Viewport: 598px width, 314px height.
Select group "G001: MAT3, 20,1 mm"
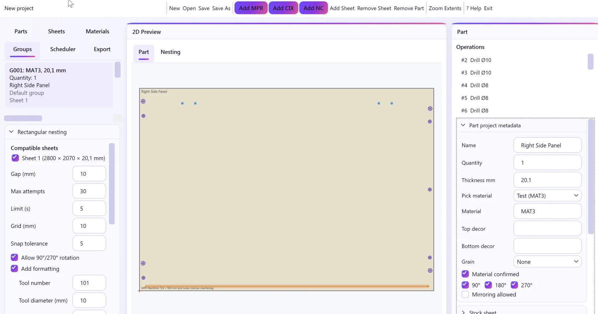coord(59,85)
